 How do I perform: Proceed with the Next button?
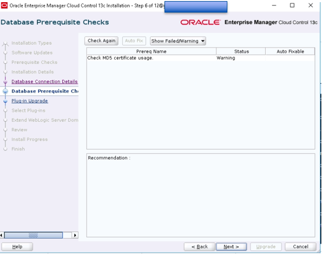click(x=231, y=247)
